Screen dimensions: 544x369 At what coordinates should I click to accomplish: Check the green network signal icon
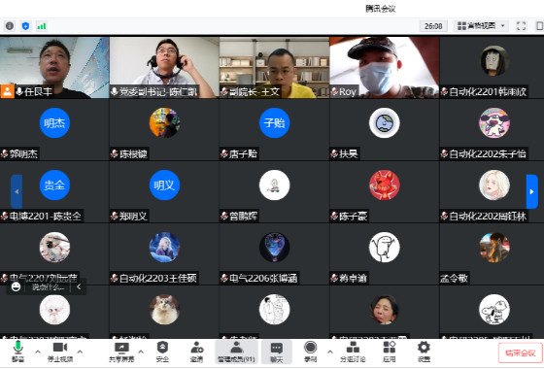pos(42,26)
